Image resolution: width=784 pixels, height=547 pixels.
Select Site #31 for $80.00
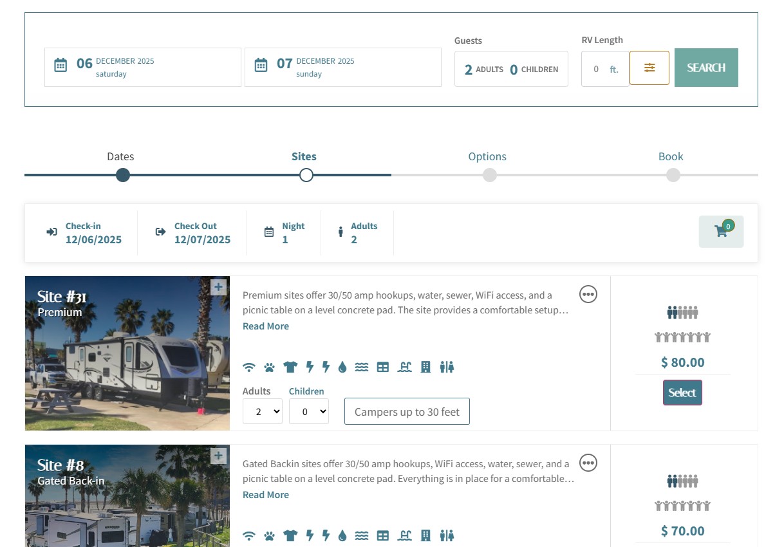(x=682, y=393)
